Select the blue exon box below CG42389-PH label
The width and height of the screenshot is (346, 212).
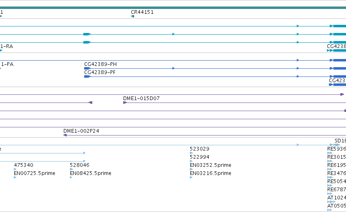(x=87, y=68)
